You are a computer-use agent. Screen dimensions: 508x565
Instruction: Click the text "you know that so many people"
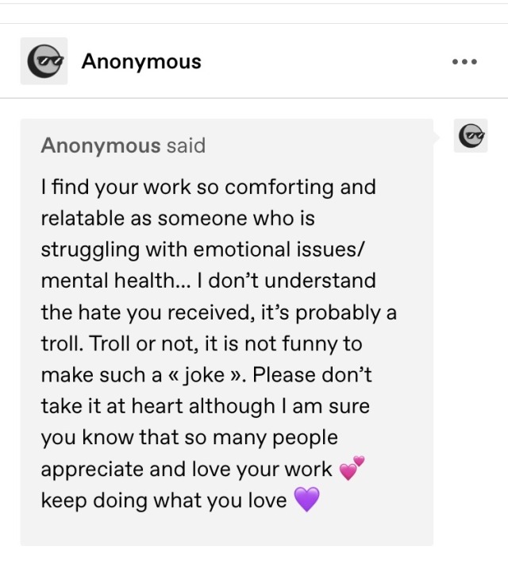[x=190, y=438]
